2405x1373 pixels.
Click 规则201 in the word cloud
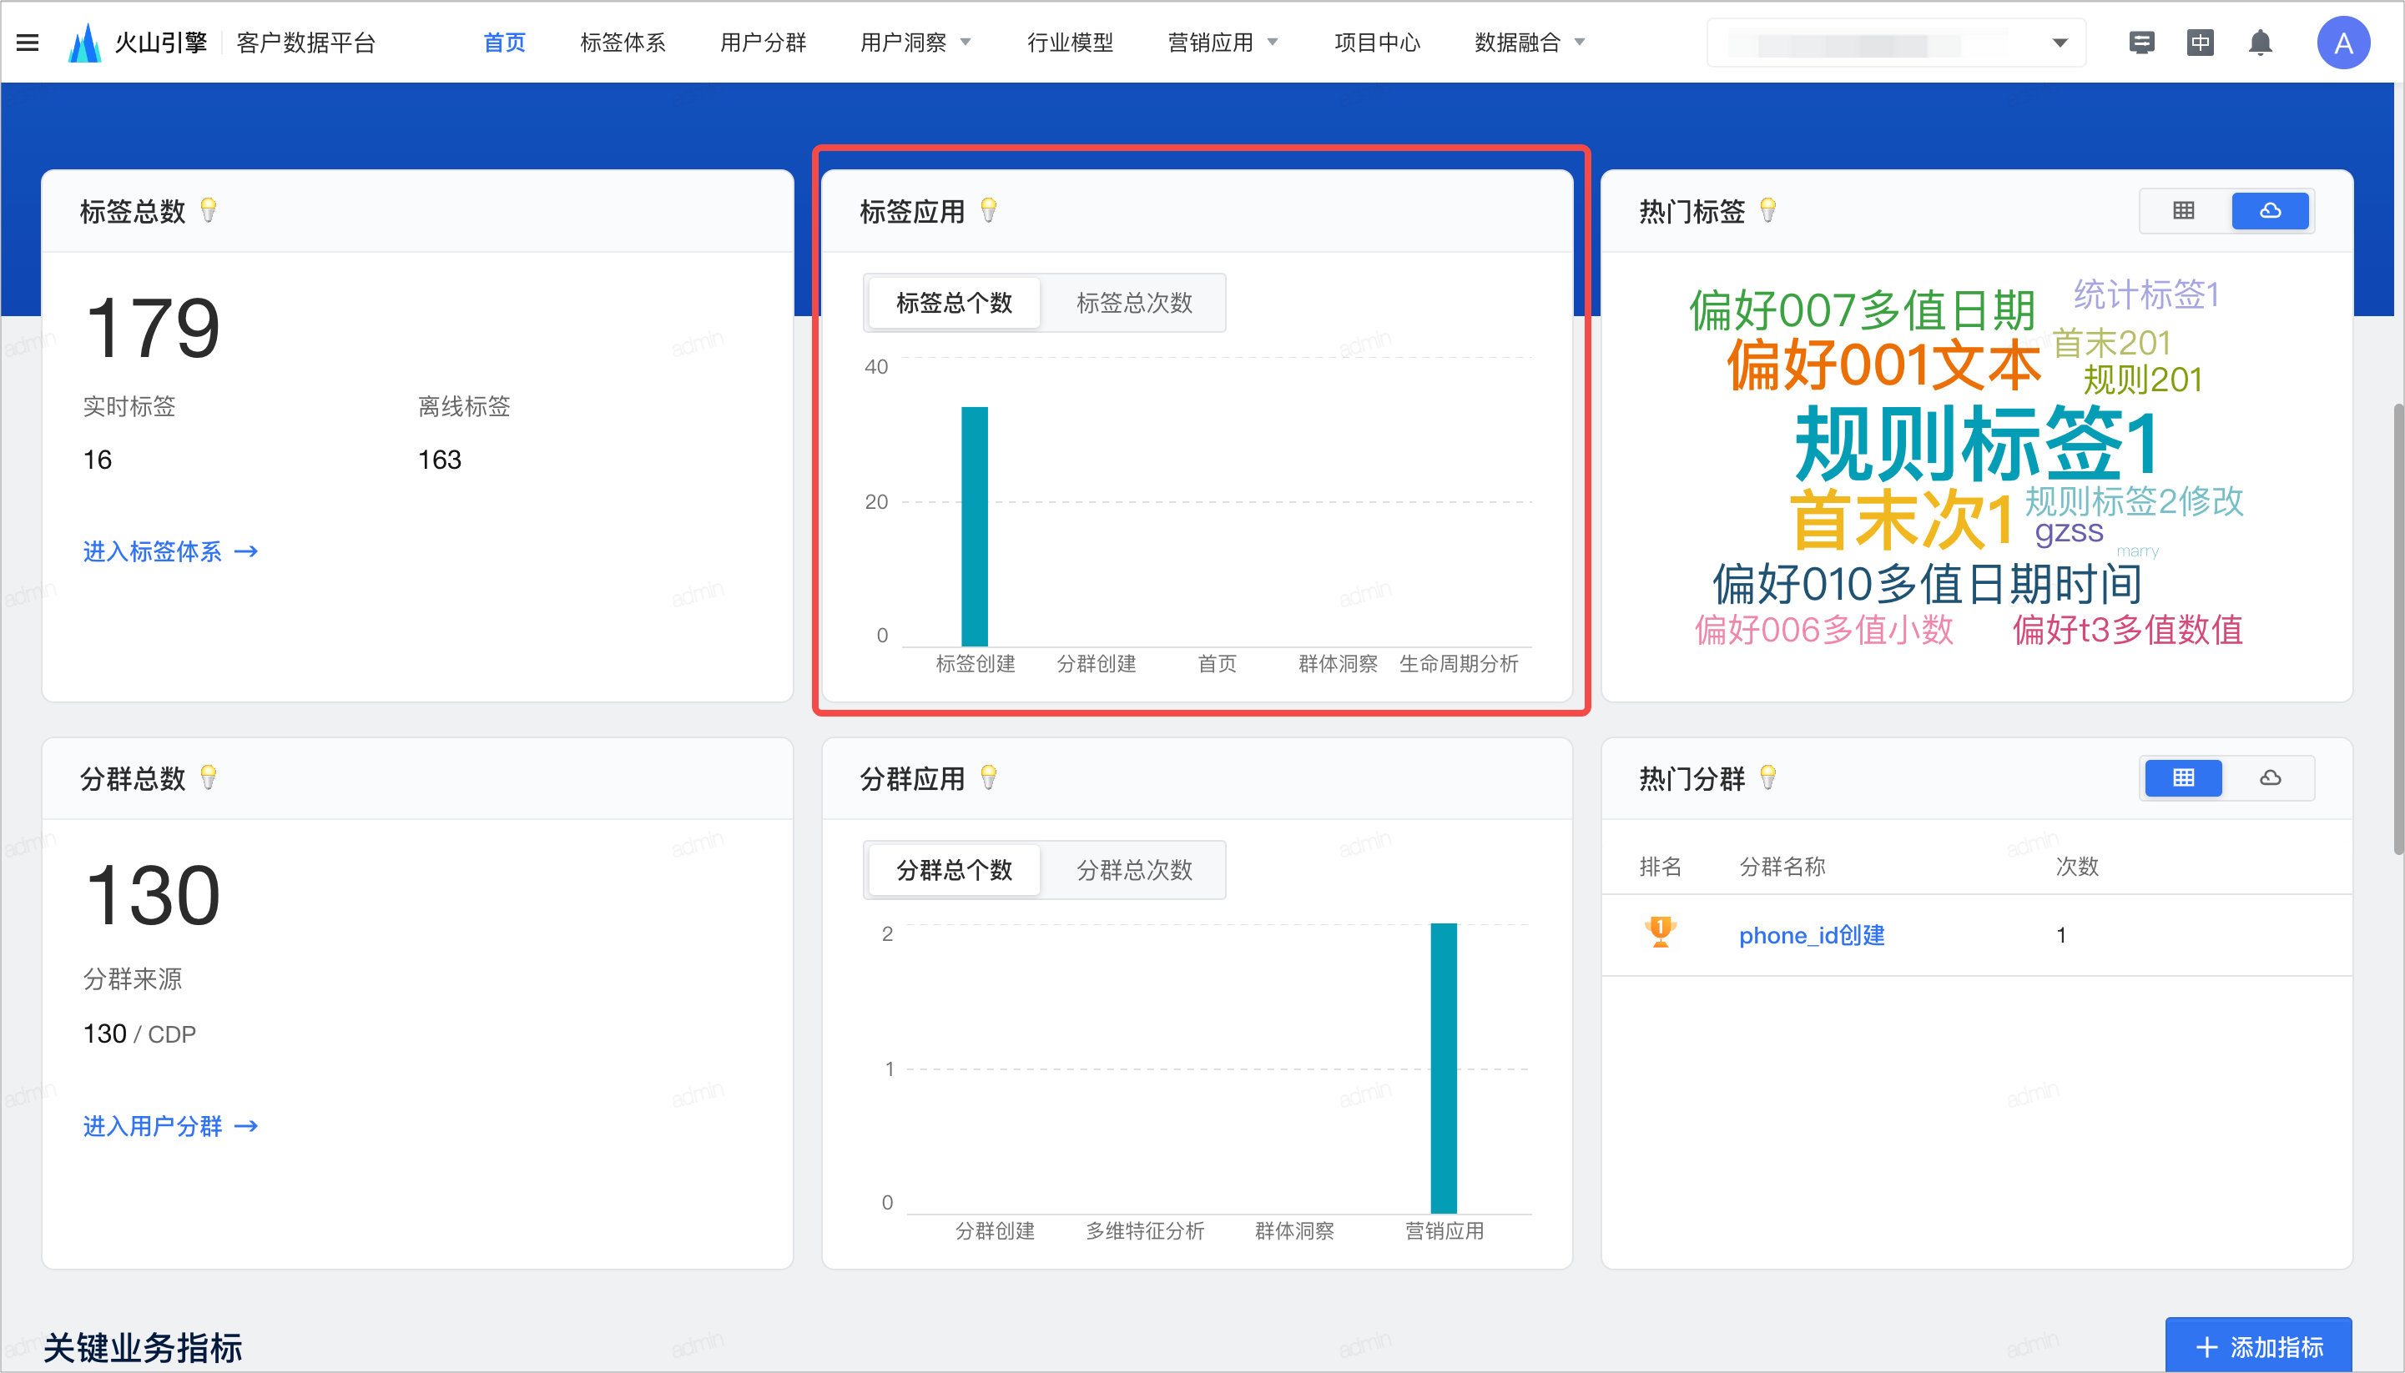[x=2143, y=379]
